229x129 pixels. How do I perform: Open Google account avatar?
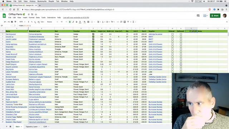[225, 15]
